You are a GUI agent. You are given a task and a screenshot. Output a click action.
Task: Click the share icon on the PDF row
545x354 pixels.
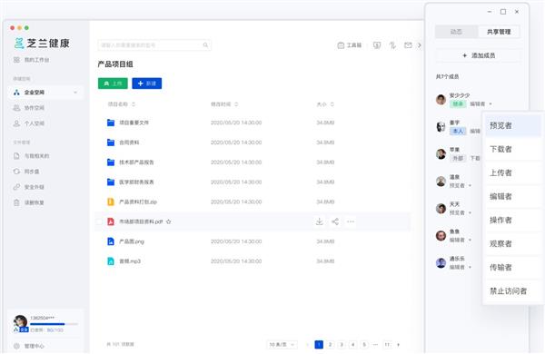click(x=335, y=221)
